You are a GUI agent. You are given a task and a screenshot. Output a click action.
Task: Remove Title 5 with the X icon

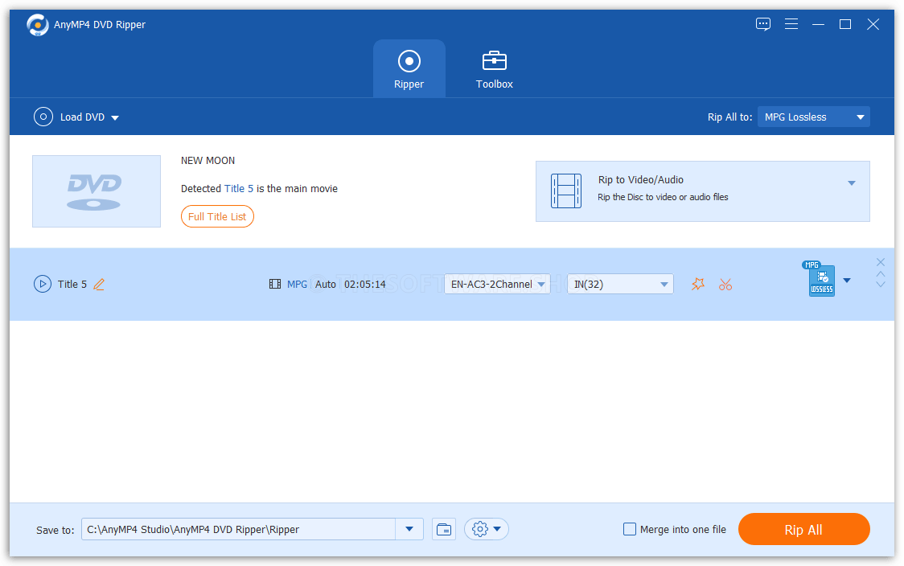click(881, 262)
